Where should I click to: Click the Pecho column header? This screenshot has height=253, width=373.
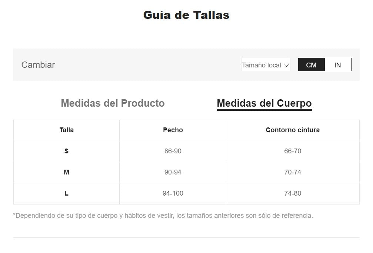(173, 130)
